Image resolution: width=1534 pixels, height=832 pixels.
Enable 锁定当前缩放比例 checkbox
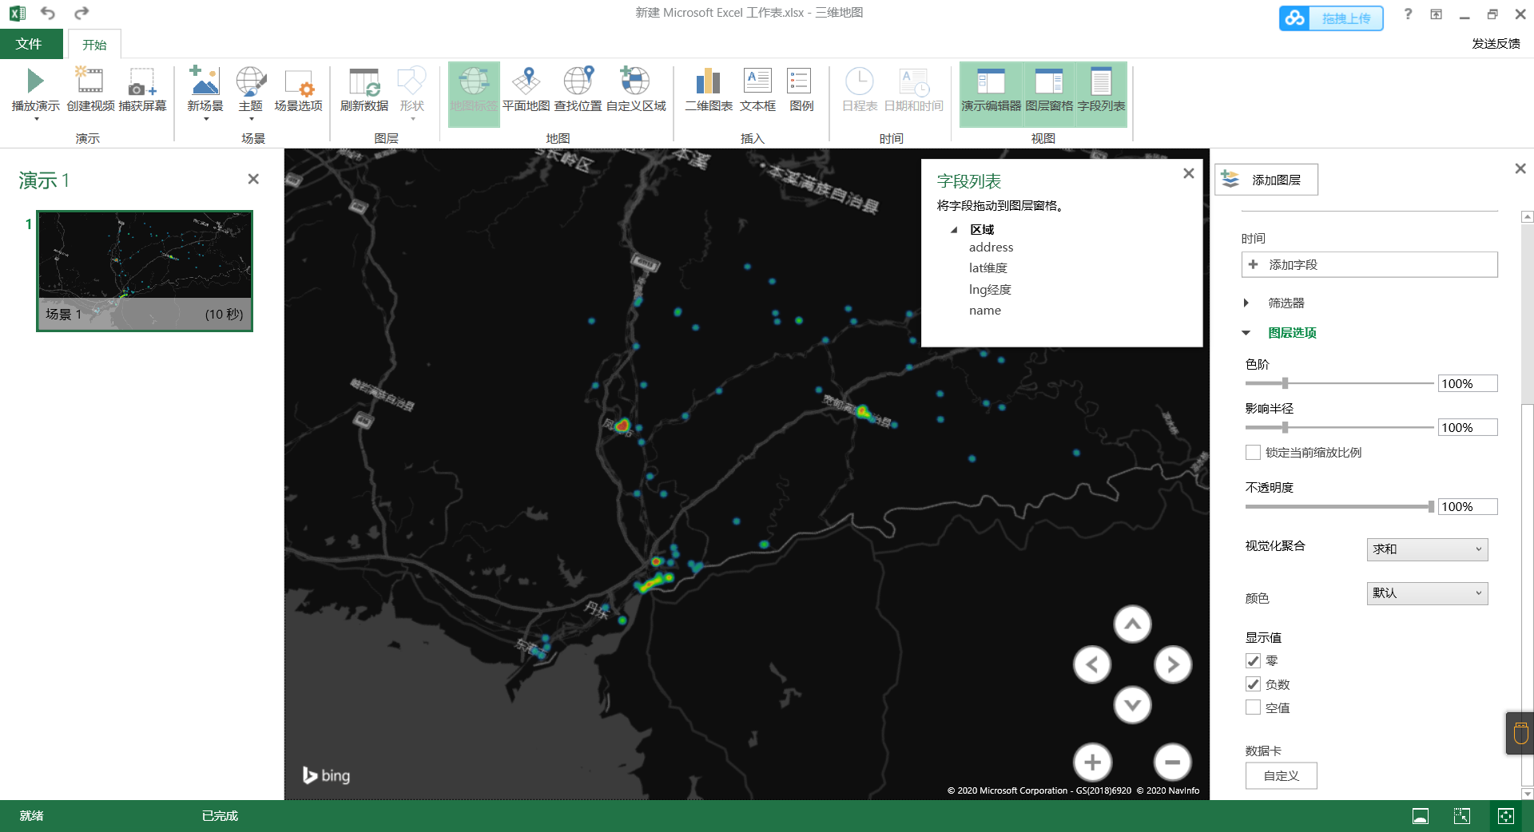pyautogui.click(x=1253, y=453)
